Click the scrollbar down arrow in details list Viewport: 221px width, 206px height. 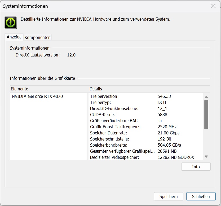point(206,156)
